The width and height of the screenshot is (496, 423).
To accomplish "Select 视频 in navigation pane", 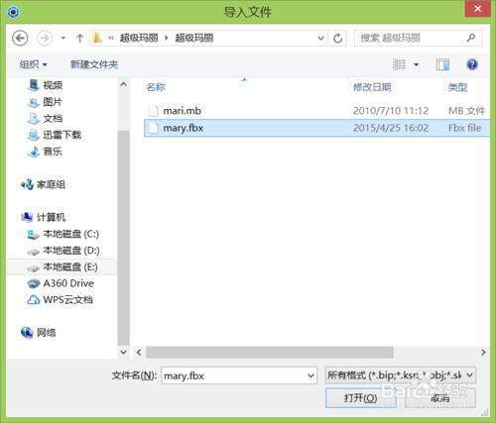I will coord(45,85).
